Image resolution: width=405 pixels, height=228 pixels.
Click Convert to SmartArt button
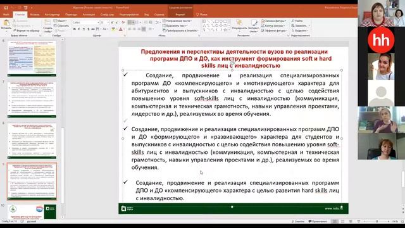tap(180, 30)
